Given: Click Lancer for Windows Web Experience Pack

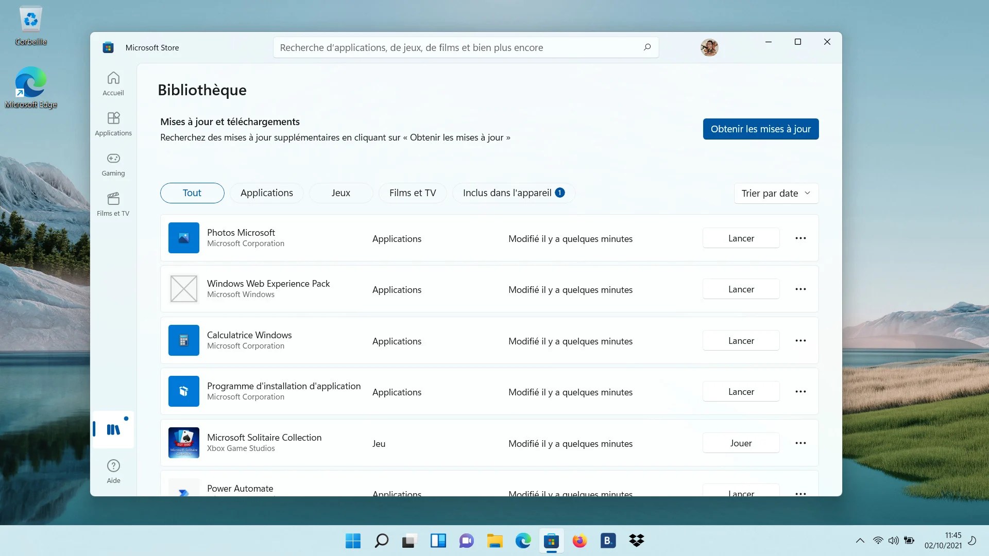Looking at the screenshot, I should [741, 289].
